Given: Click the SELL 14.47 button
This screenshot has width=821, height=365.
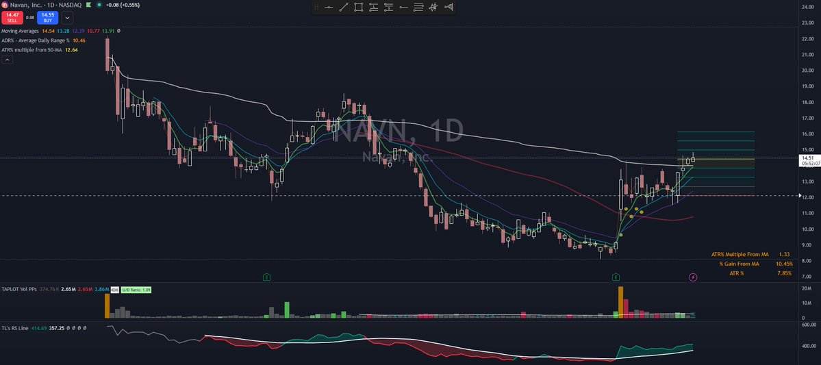Looking at the screenshot, I should tap(12, 17).
